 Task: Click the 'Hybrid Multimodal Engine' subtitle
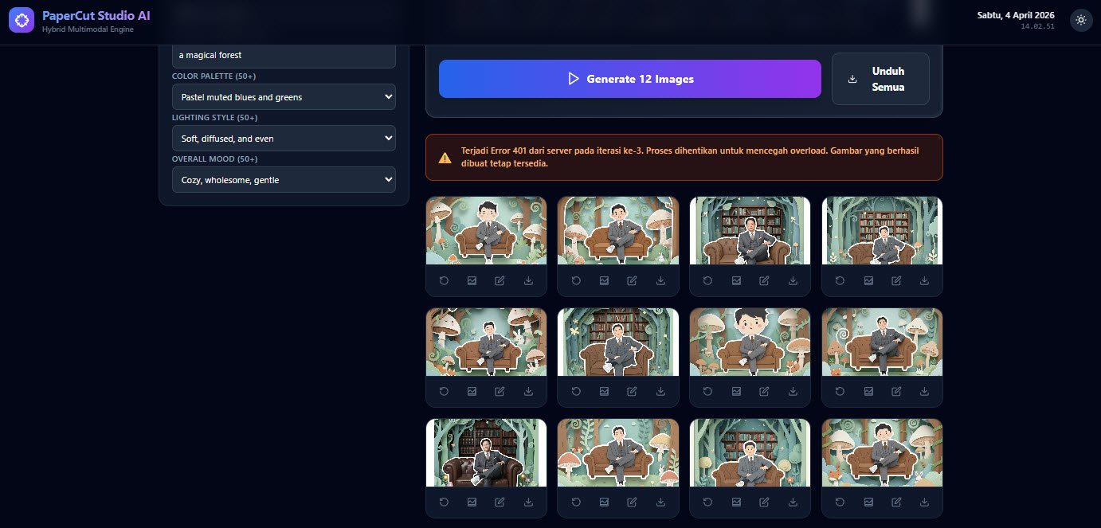(x=88, y=29)
